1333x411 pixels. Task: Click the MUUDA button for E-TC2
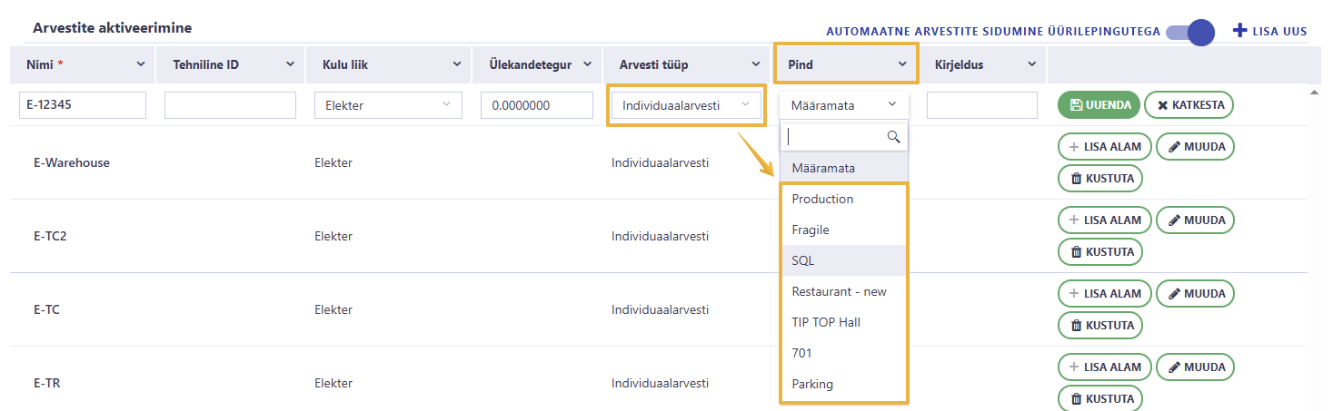1195,220
